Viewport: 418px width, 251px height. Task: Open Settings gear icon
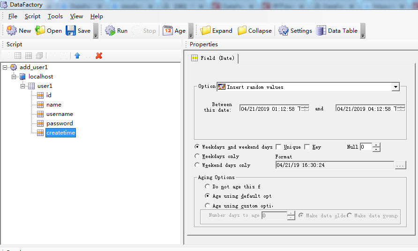coord(284,30)
